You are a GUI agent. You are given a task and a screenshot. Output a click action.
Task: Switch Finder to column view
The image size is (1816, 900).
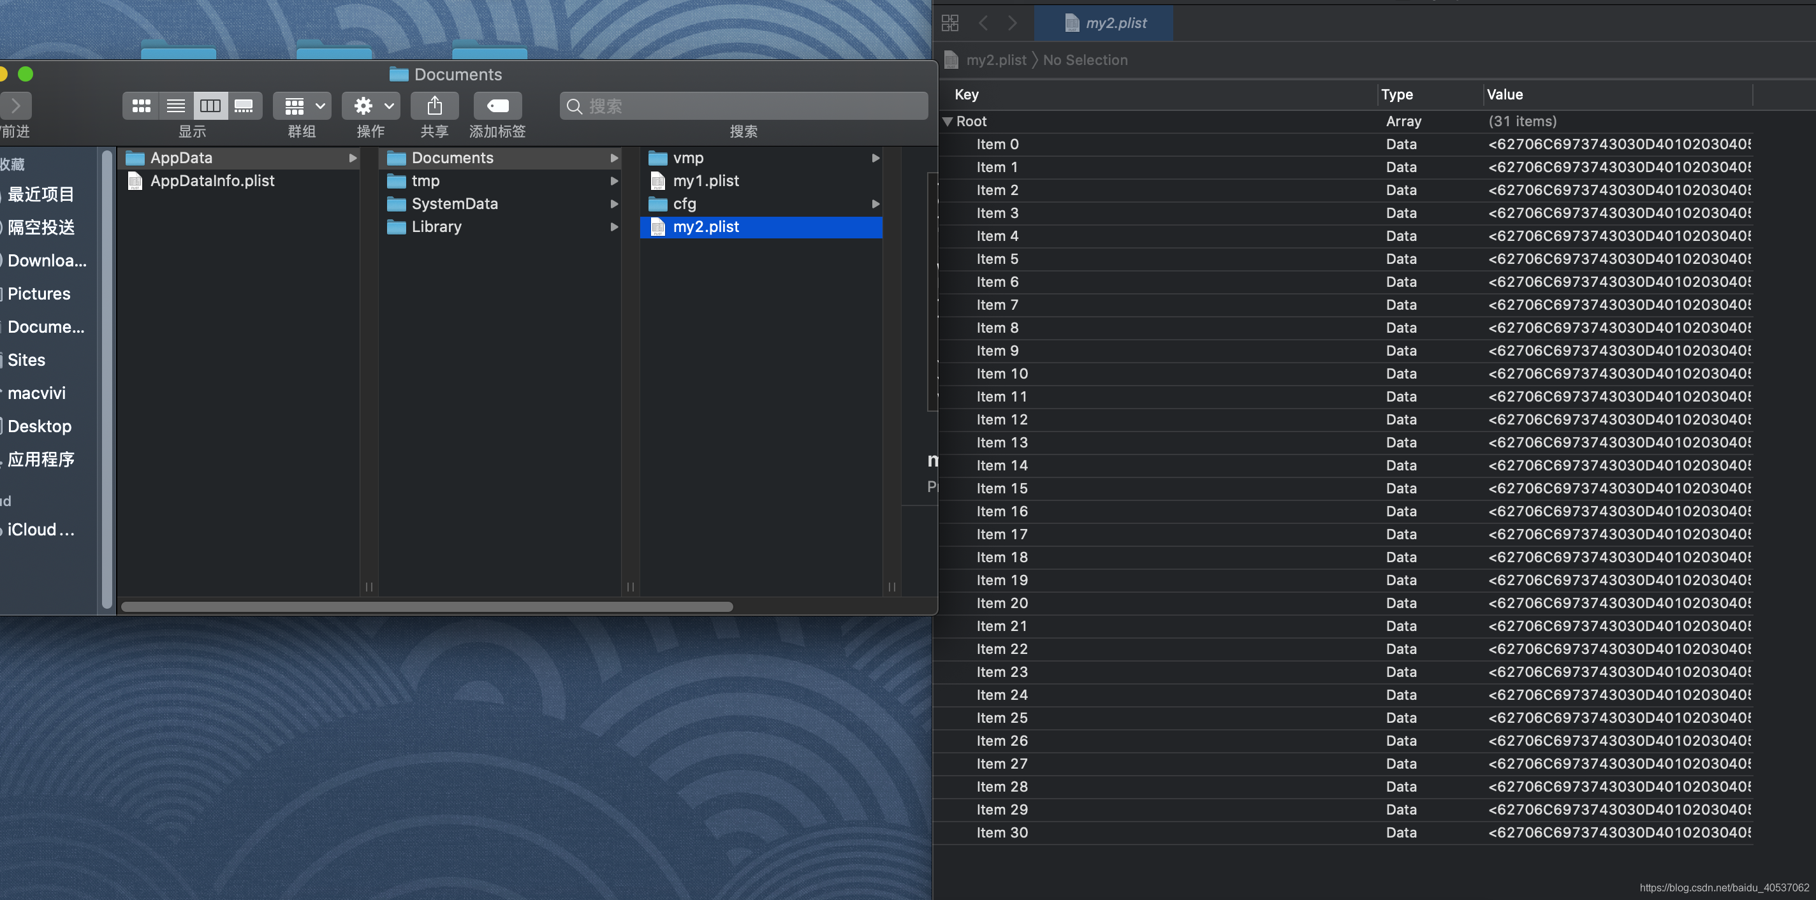pyautogui.click(x=210, y=106)
